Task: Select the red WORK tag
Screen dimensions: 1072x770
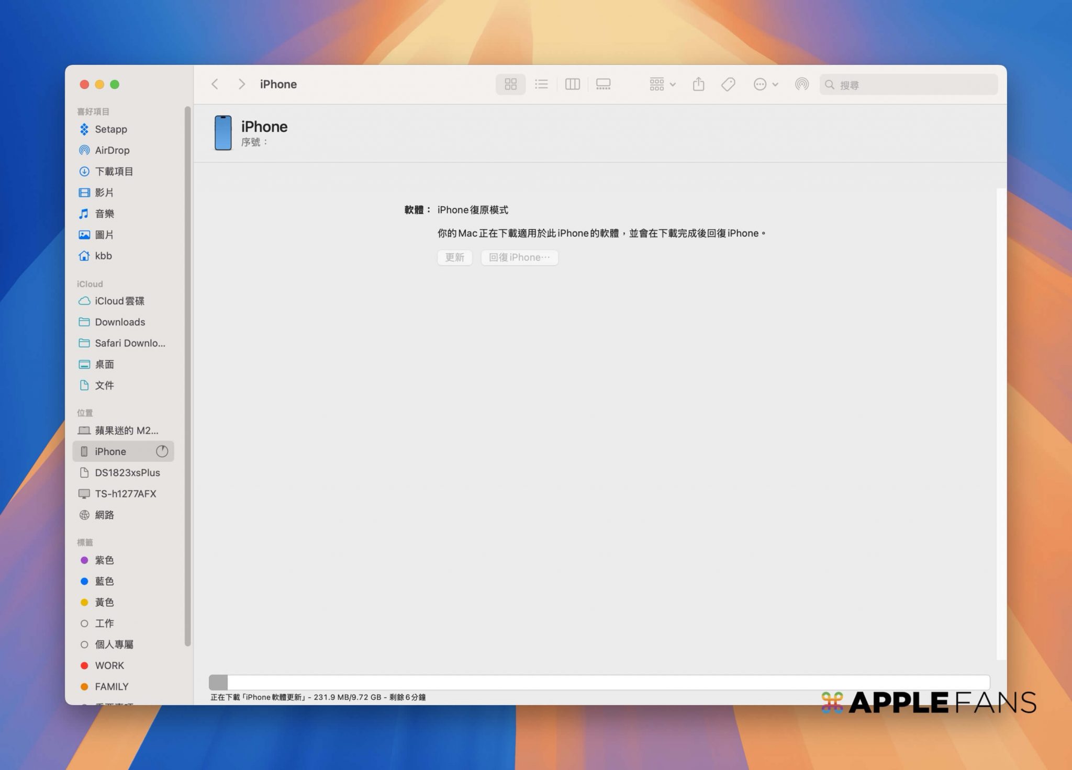Action: [109, 665]
